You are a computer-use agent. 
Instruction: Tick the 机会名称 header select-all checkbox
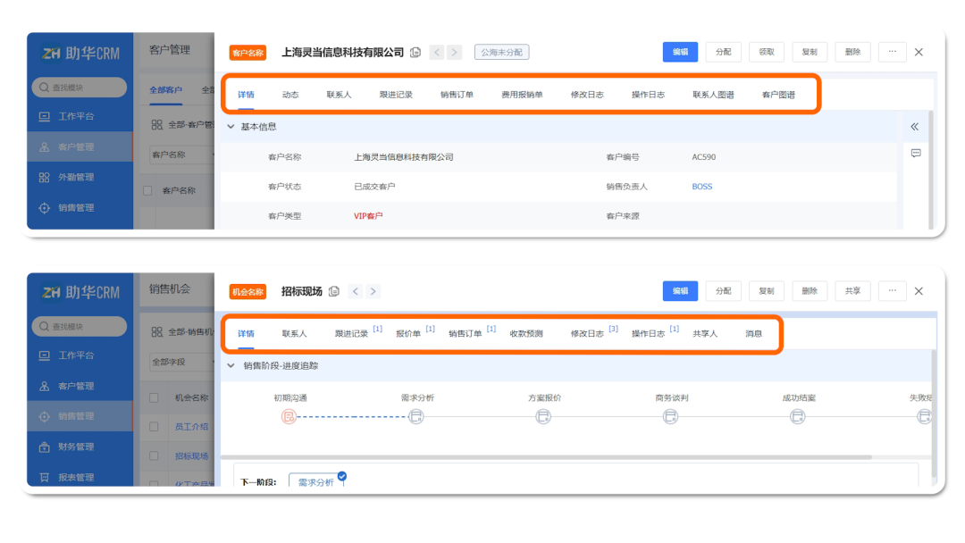[155, 397]
